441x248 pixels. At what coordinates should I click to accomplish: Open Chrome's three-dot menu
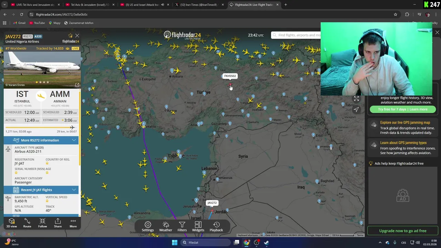(436, 14)
